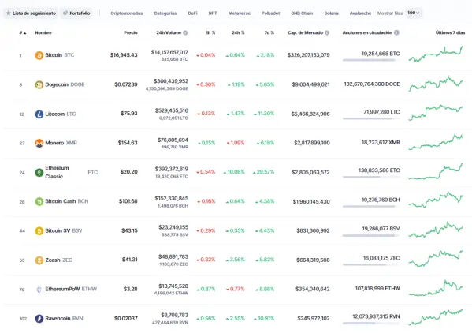Open Dogecoin 7-day sparkline chart

click(x=436, y=84)
